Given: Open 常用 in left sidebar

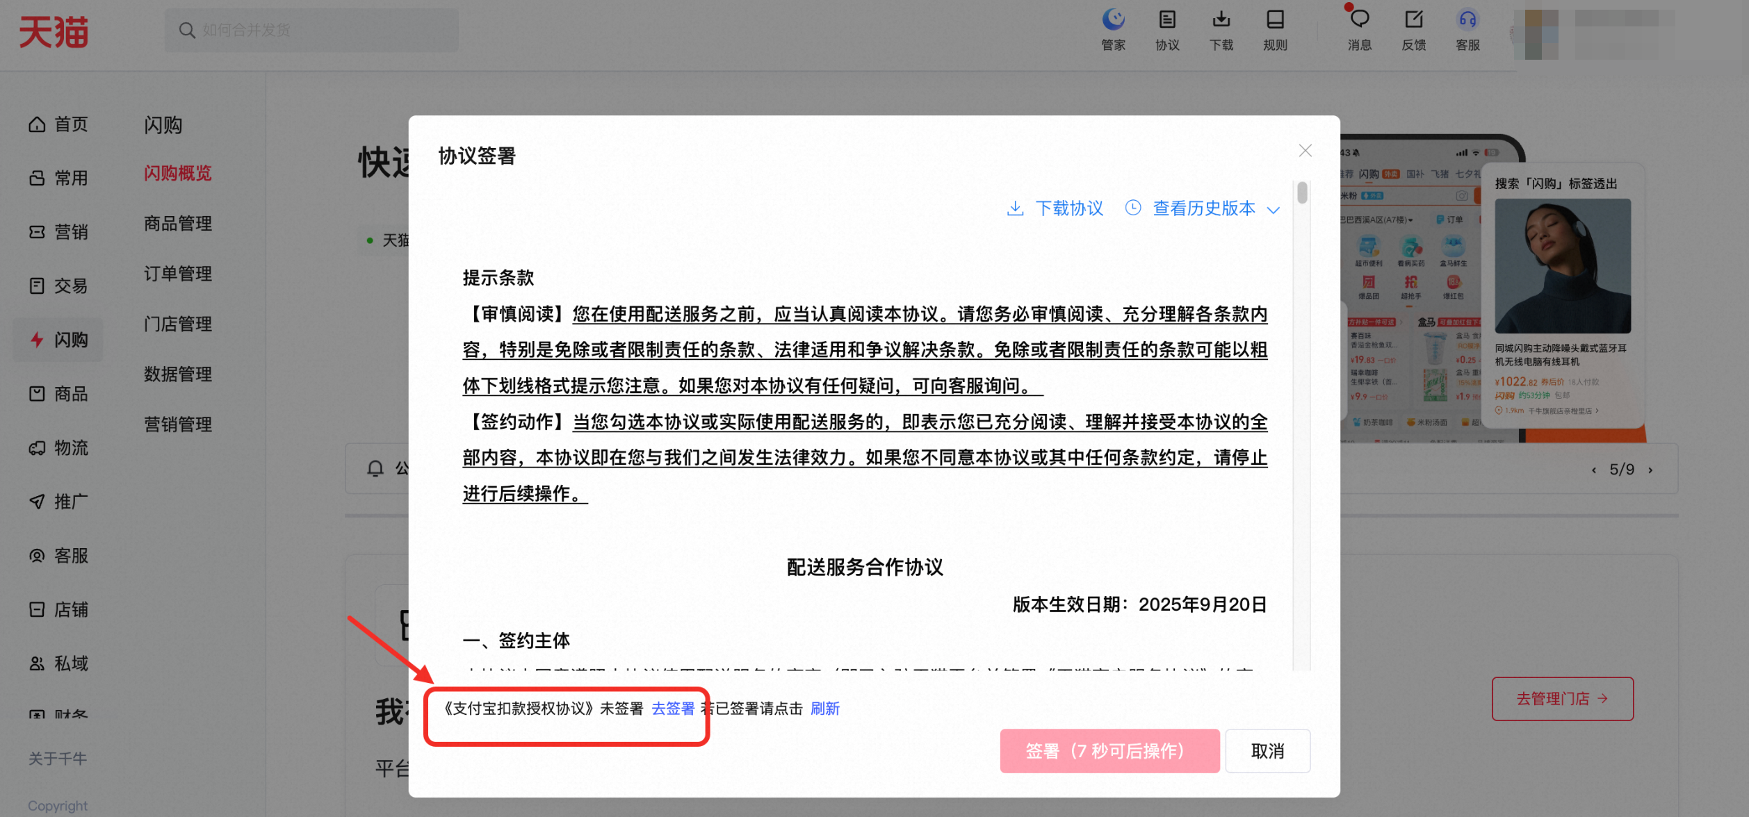Looking at the screenshot, I should point(58,178).
